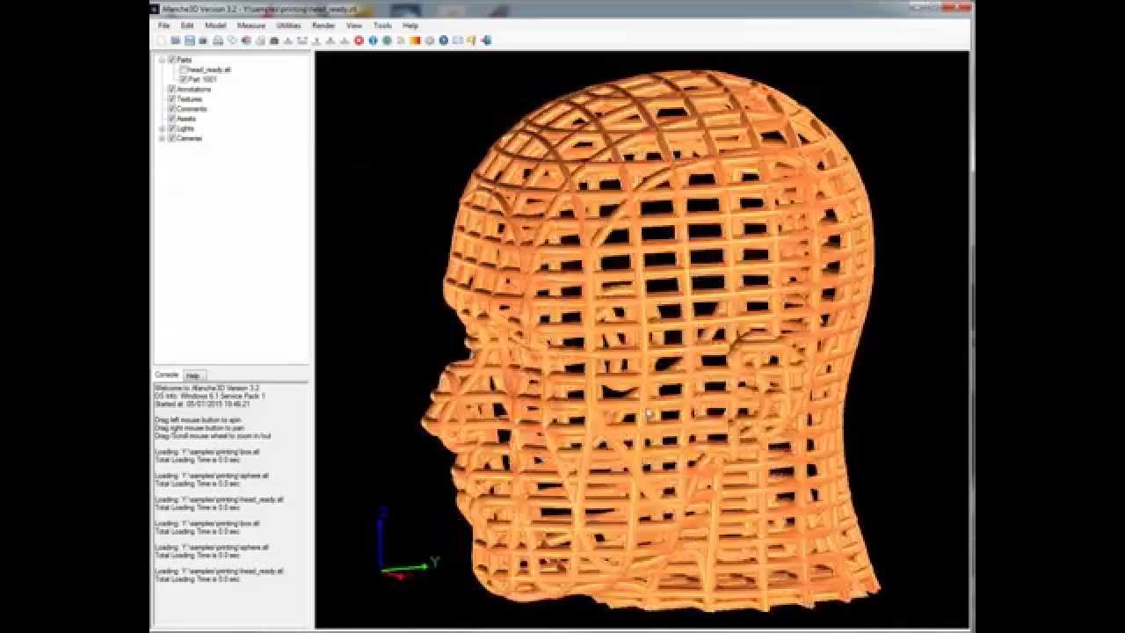Click the Print toolbar icon

point(218,40)
